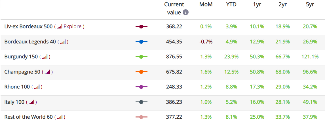Click the chart icon beside Italy 100

[x=31, y=102]
